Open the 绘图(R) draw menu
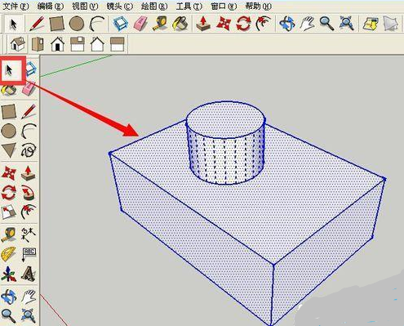404x326 pixels. tap(154, 6)
